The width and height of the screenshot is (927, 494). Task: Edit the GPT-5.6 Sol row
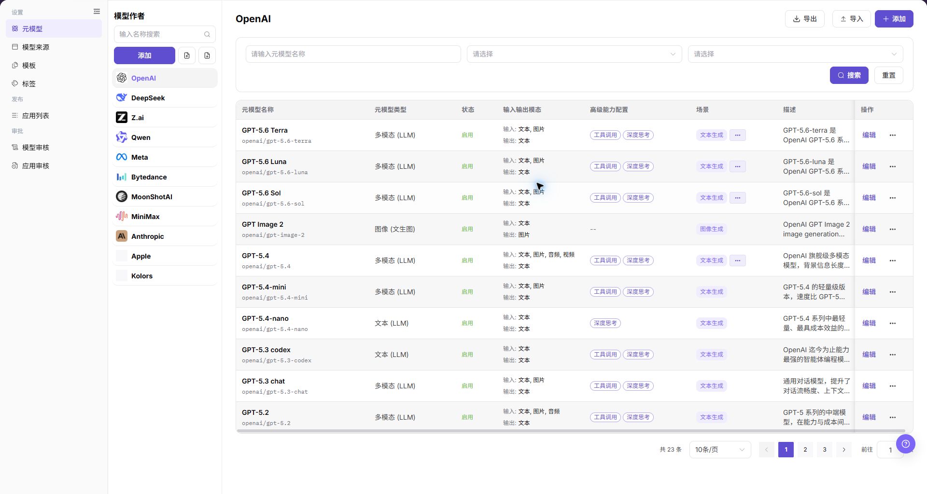click(x=869, y=198)
